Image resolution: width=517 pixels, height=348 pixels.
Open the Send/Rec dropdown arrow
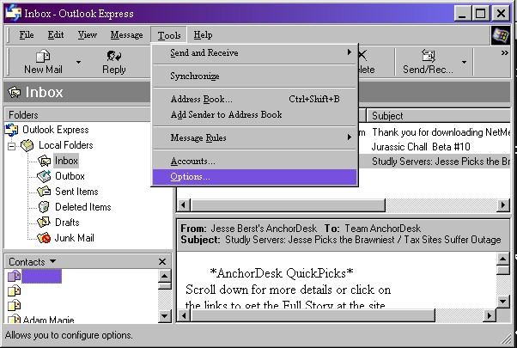pyautogui.click(x=464, y=62)
